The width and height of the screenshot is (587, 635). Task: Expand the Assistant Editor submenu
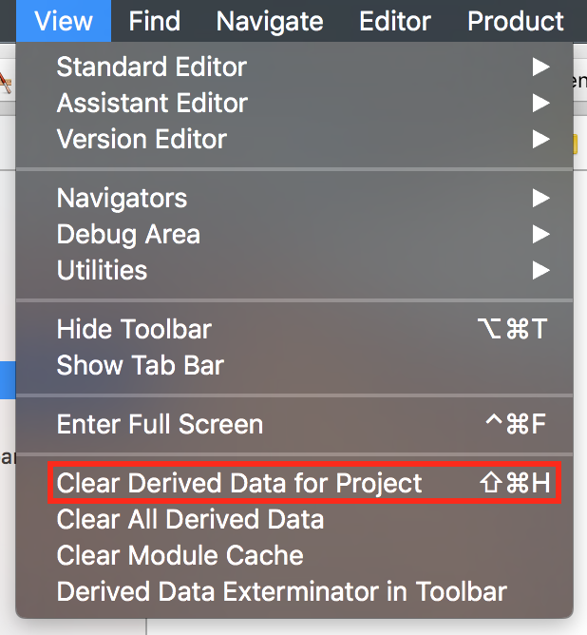(152, 104)
